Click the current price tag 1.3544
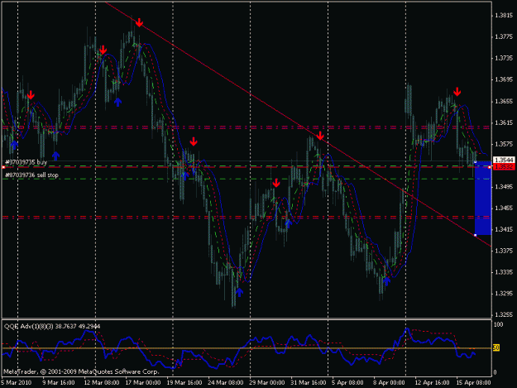The width and height of the screenshot is (517, 388). [504, 160]
